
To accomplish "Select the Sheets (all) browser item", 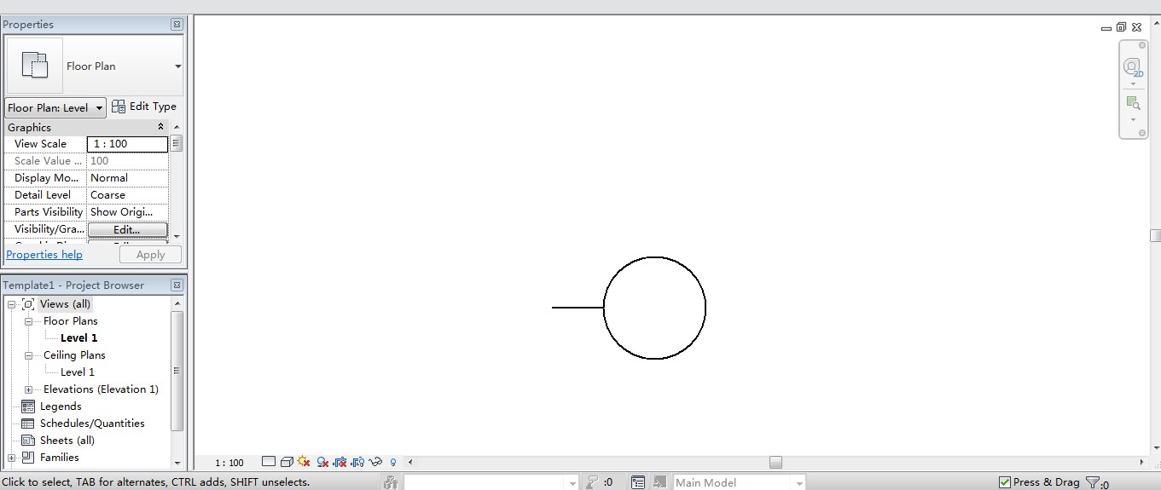I will (x=67, y=441).
